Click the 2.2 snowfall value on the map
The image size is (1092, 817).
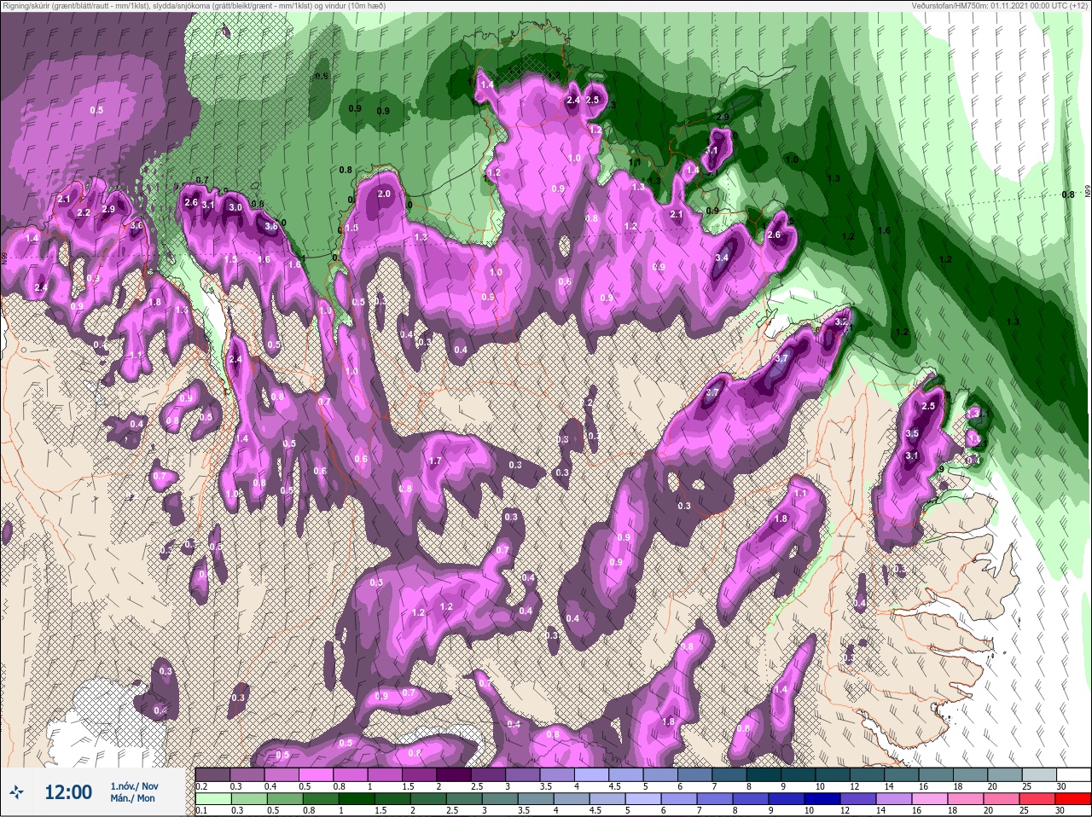[x=84, y=212]
